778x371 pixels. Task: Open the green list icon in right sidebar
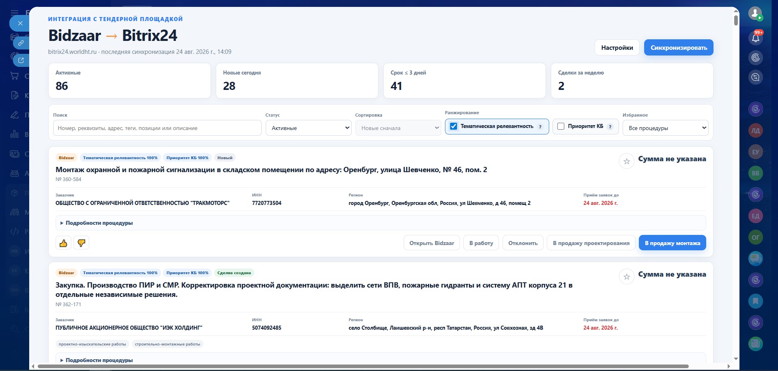(755, 344)
